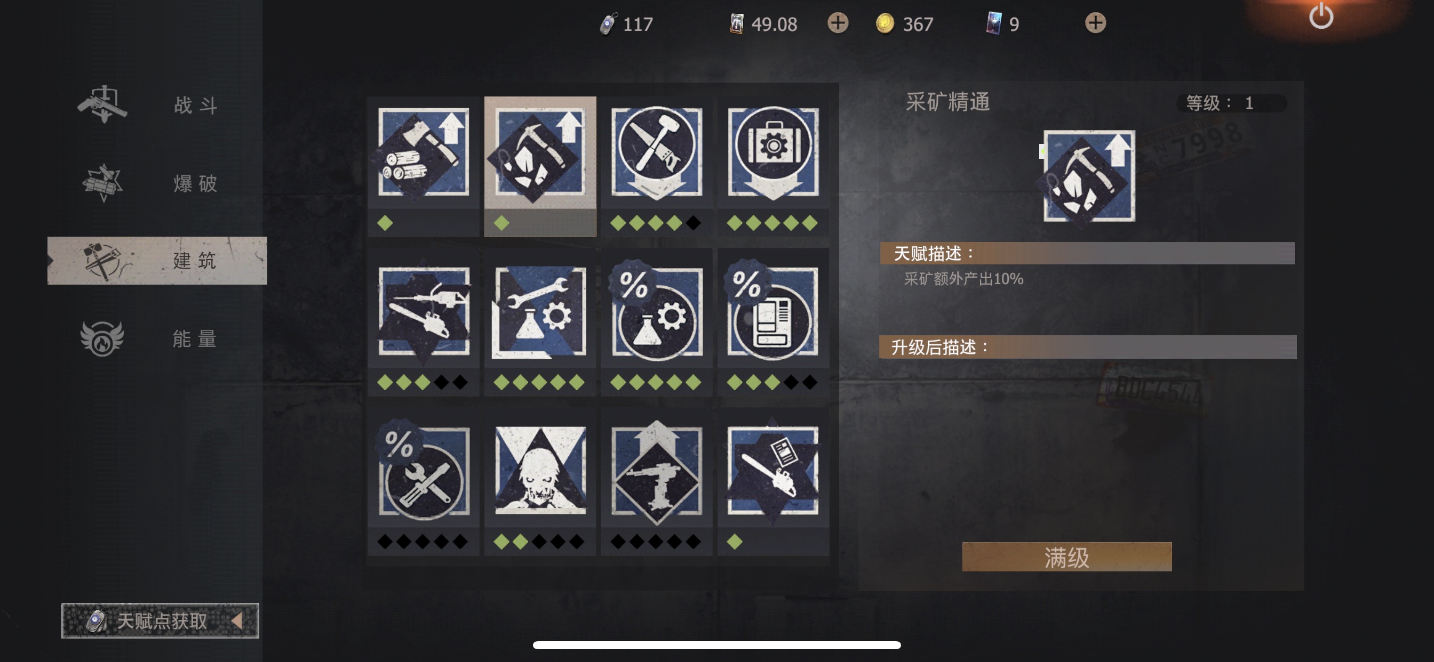
Task: Select the logging axe talent icon
Action: 423,152
